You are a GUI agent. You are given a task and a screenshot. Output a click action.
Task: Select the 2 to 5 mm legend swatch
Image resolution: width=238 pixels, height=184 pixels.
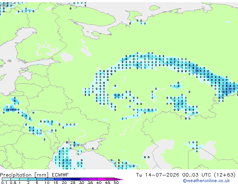pyautogui.click(x=32, y=179)
